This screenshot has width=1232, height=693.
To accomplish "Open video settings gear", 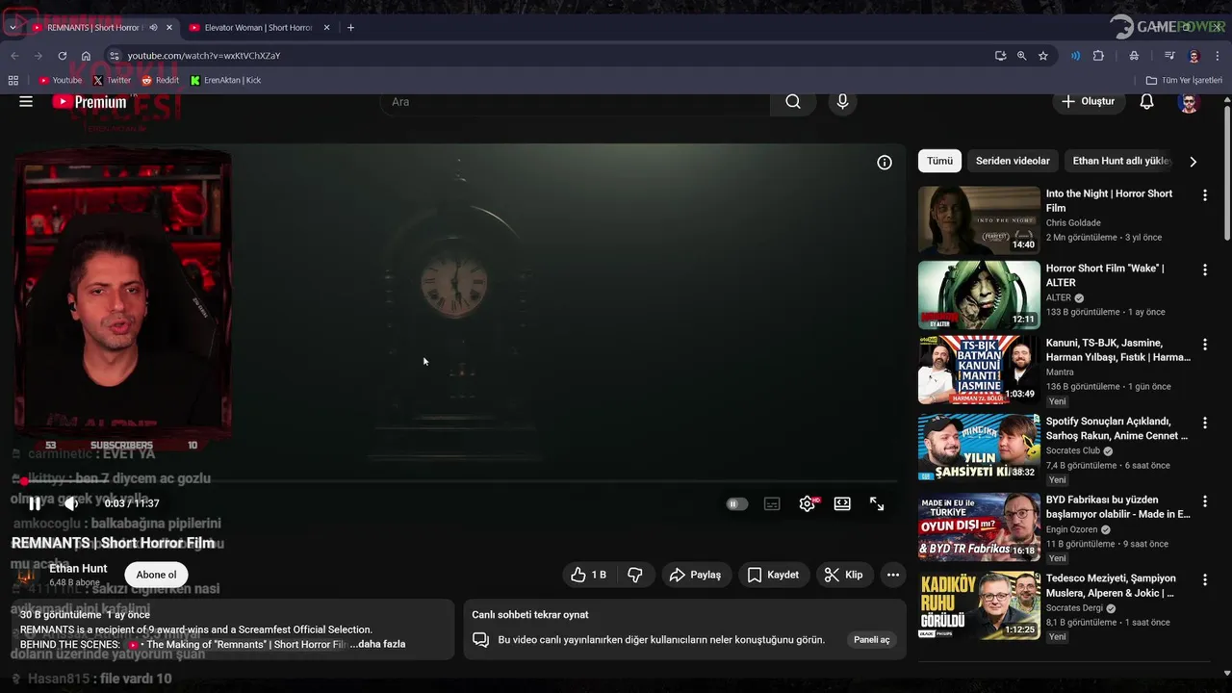I will point(808,503).
